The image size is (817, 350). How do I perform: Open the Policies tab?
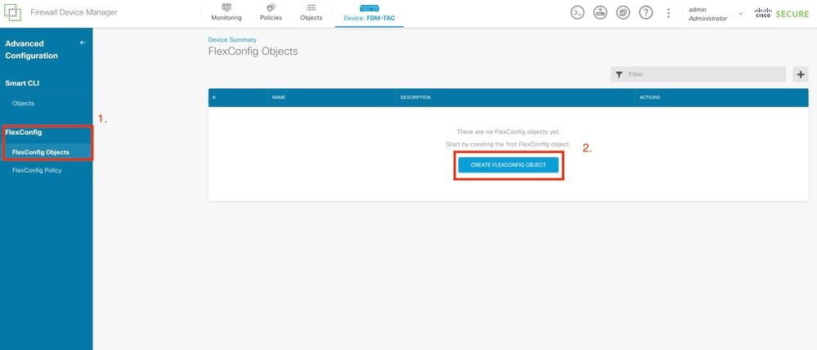[x=271, y=12]
